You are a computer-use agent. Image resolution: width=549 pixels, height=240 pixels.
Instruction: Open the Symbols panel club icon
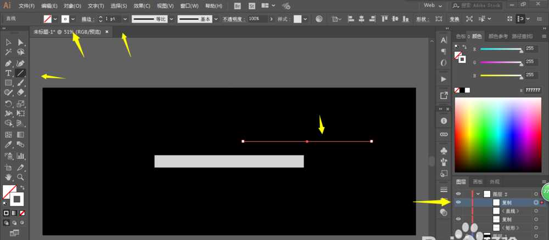444,150
